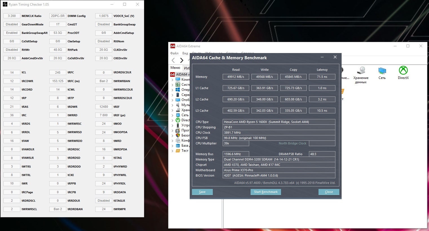This screenshot has height=231, width=429.
Task: Click the CPU Clock value 3891.7 MHz
Action: (279, 133)
